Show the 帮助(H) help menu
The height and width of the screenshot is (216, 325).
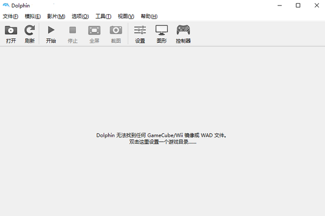point(149,16)
